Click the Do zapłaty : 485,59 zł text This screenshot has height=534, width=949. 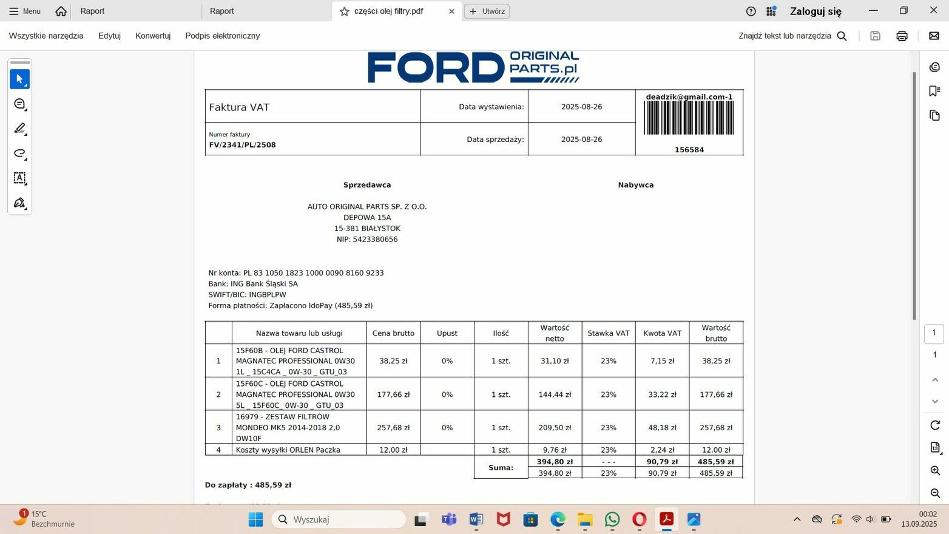(x=248, y=485)
